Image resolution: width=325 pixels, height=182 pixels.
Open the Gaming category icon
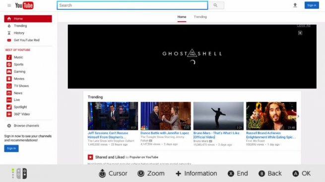9,72
